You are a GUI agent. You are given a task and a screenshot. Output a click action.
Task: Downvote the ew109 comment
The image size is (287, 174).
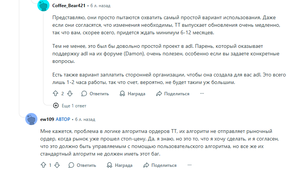tap(57, 165)
